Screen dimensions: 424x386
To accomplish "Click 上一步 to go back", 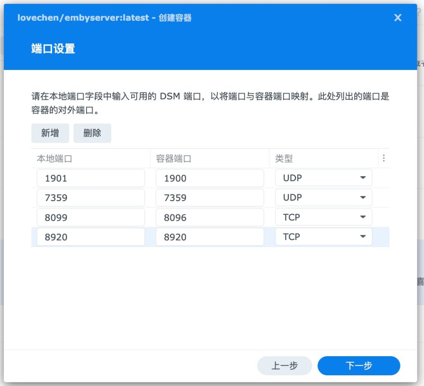I will (284, 366).
